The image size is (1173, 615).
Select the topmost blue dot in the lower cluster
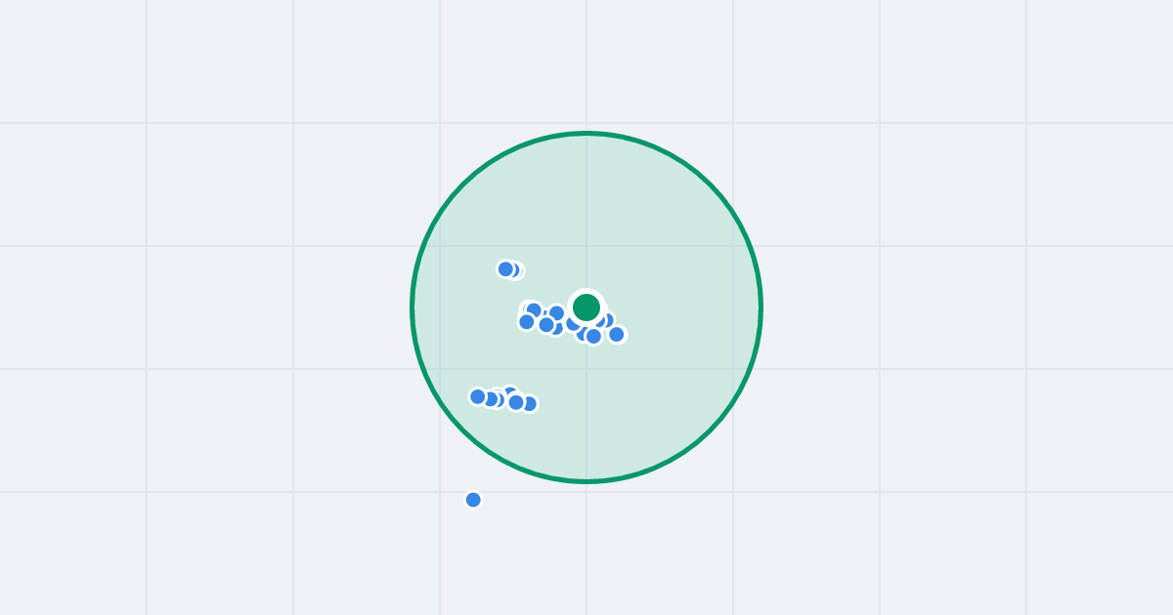(x=509, y=391)
